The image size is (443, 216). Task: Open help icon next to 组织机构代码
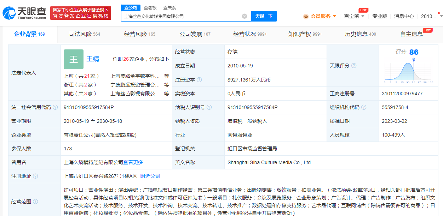click(364, 107)
